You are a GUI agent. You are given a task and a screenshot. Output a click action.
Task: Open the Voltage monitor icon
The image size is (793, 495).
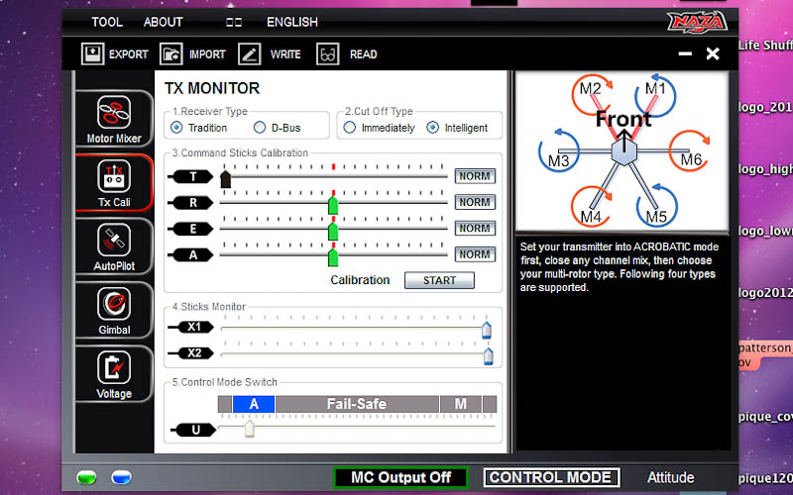(x=114, y=368)
